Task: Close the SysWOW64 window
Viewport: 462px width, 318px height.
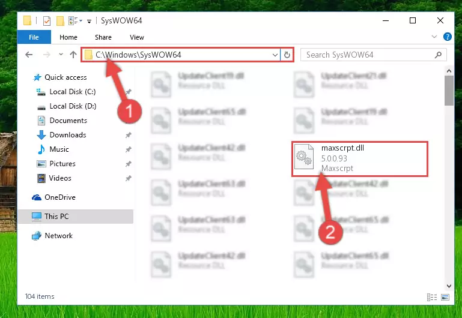Action: pos(440,20)
